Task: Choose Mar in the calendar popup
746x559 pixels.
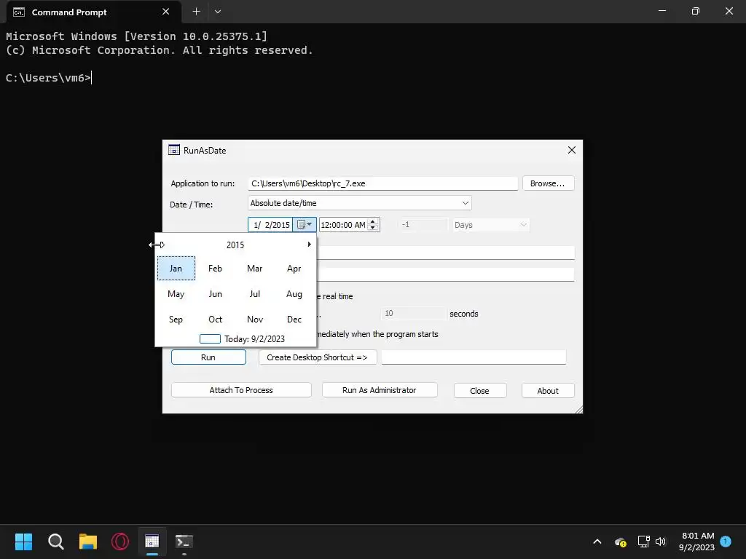Action: tap(254, 268)
